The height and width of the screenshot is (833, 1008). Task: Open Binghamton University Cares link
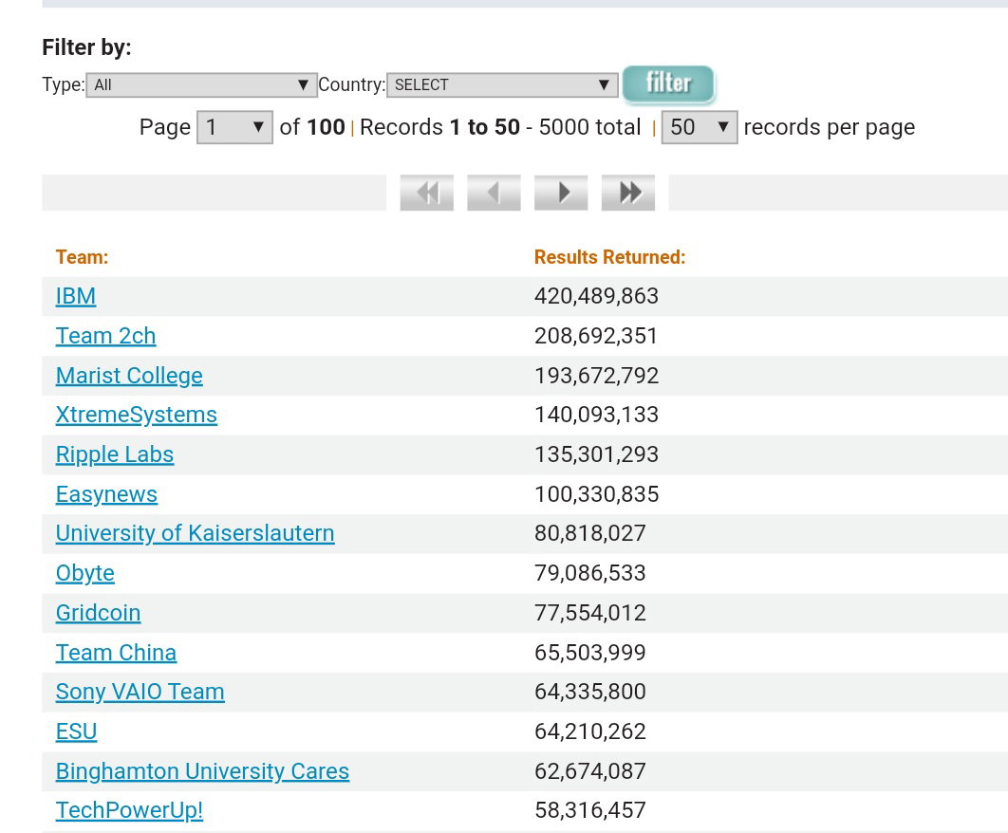[202, 772]
